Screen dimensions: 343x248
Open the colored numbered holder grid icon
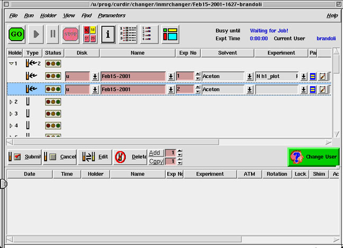[x=89, y=34]
